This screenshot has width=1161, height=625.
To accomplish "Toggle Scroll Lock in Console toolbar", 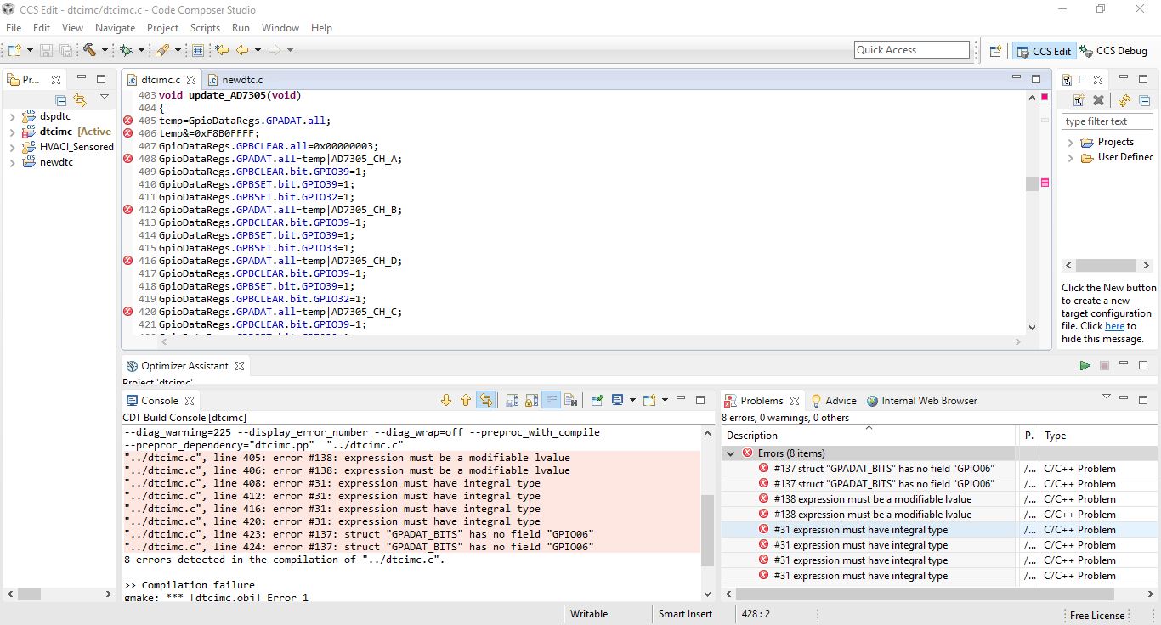I will coord(531,400).
